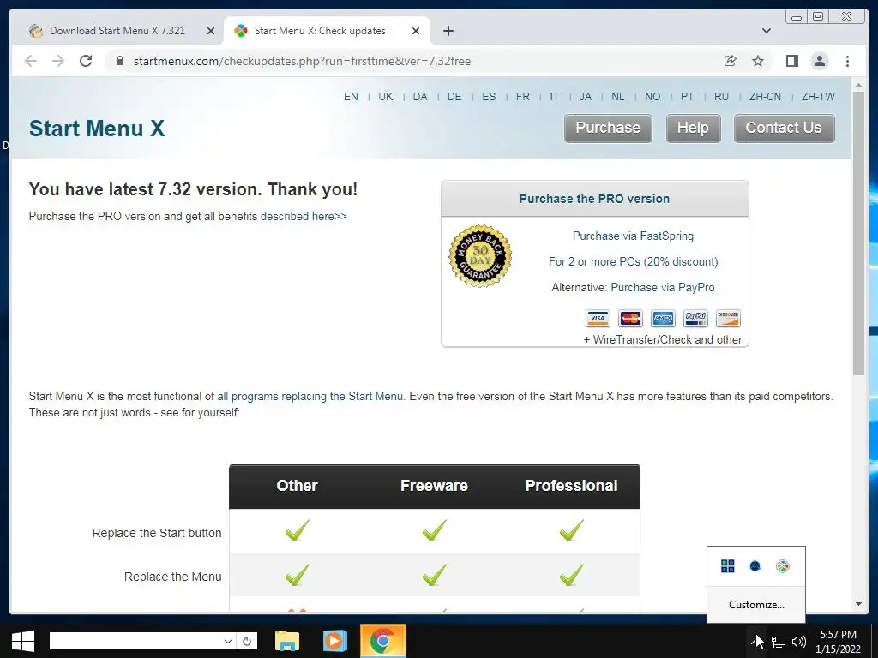Click the 30 day money back badge
The height and width of the screenshot is (658, 878).
480,256
